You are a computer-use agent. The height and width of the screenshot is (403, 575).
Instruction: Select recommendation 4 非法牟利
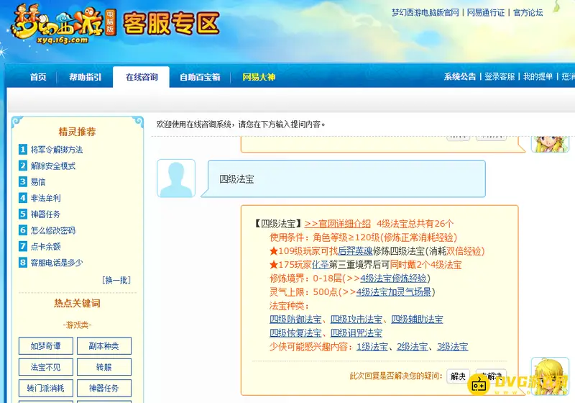(45, 198)
